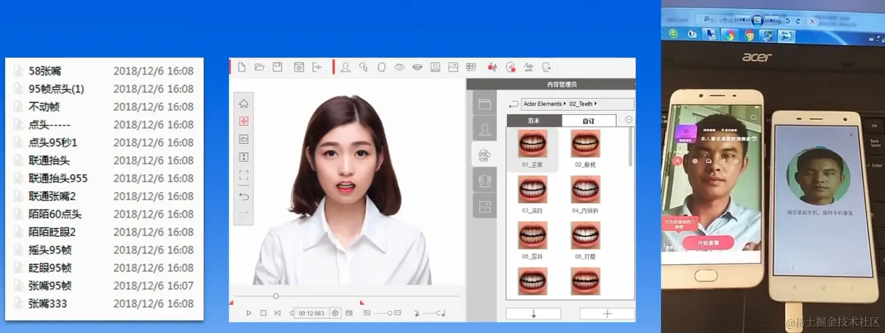
Task: Adjust the subtitle speed slider knob
Action: [x=390, y=313]
